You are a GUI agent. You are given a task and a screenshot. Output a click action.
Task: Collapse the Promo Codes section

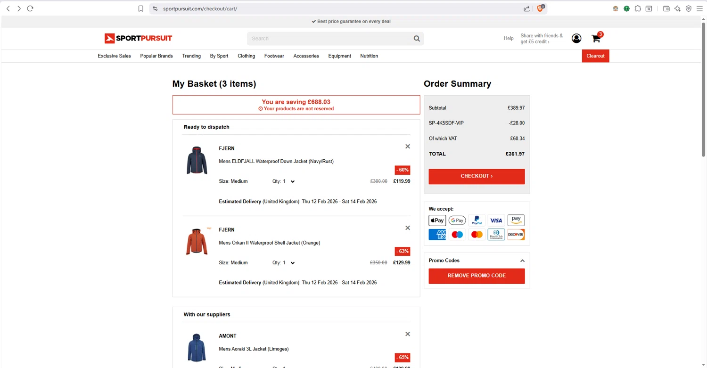[522, 261]
